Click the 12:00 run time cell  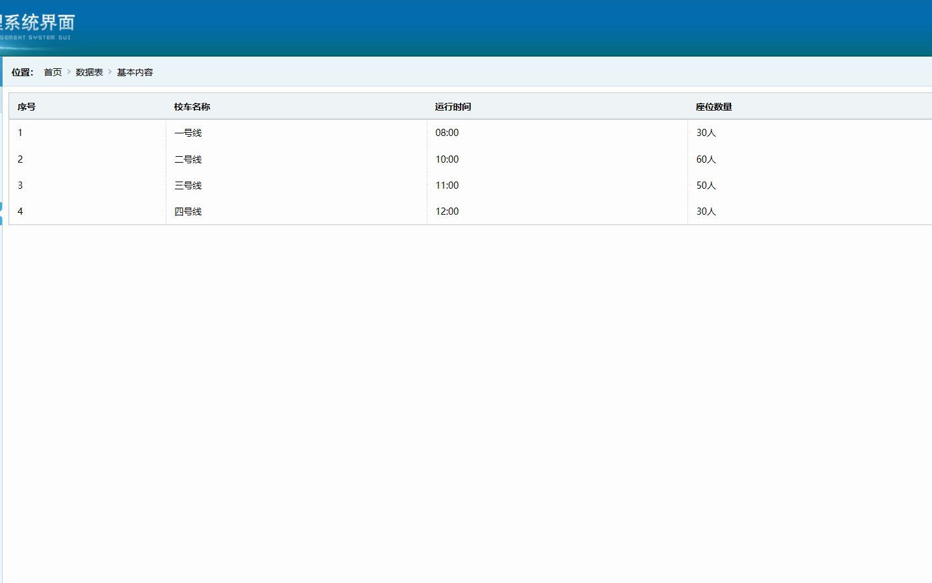[447, 211]
